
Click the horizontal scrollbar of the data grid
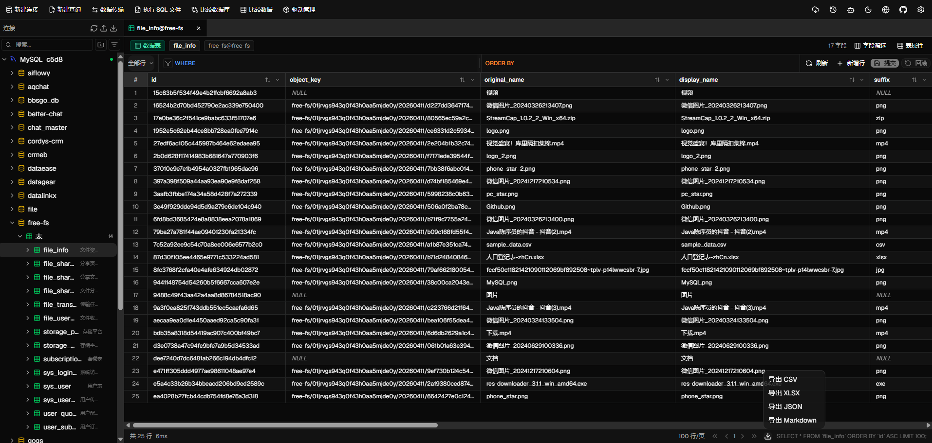(285, 425)
